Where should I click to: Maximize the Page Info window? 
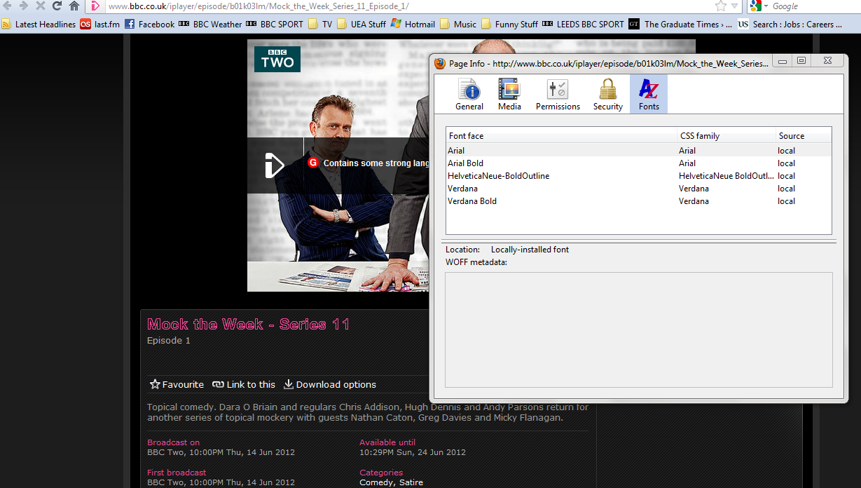click(x=801, y=61)
